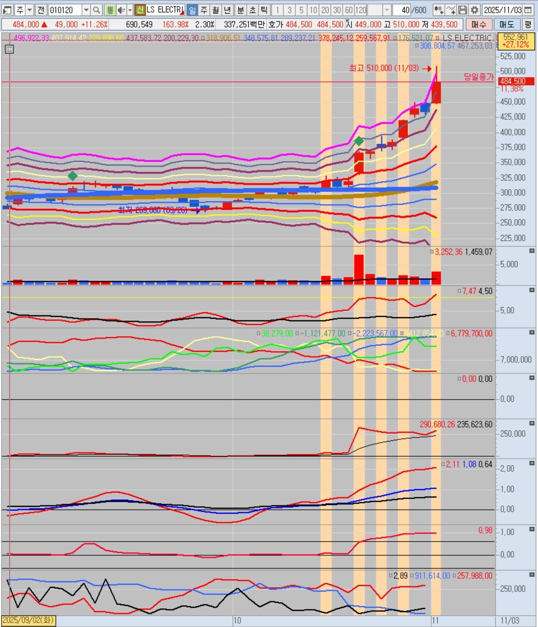
Task: Click the 매수 buy button
Action: [479, 24]
